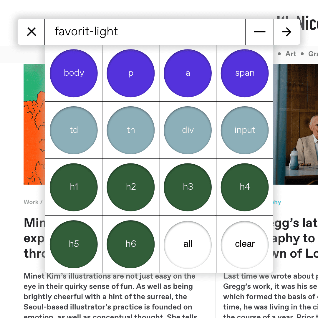318x318 pixels.
Task: Click the favorit-light font name field
Action: (x=144, y=32)
